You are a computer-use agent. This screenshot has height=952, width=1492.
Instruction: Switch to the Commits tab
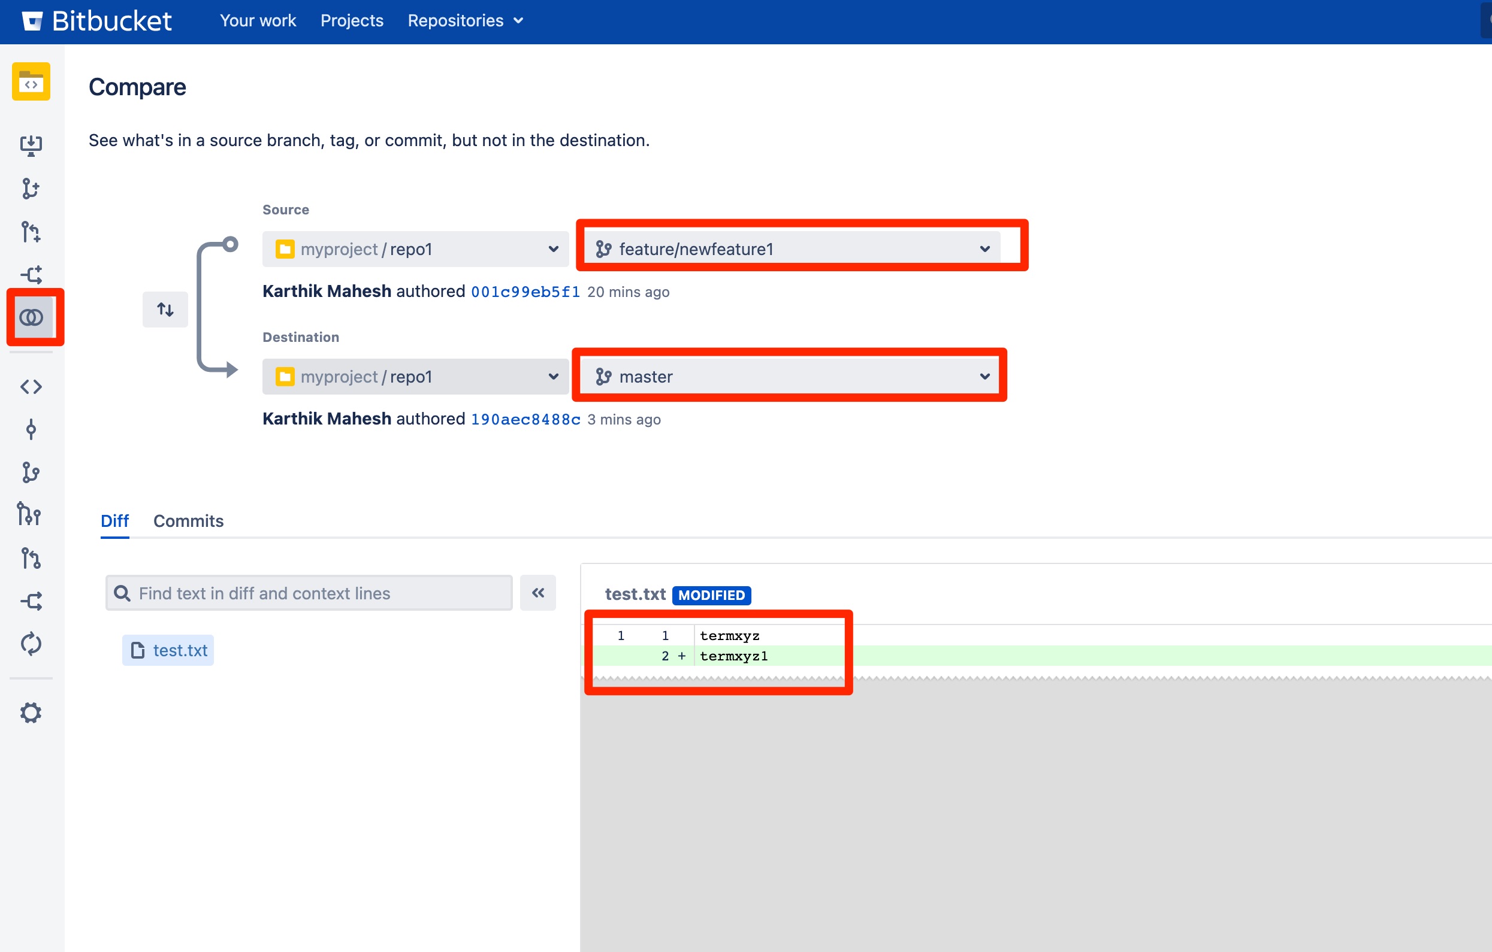[x=188, y=520]
